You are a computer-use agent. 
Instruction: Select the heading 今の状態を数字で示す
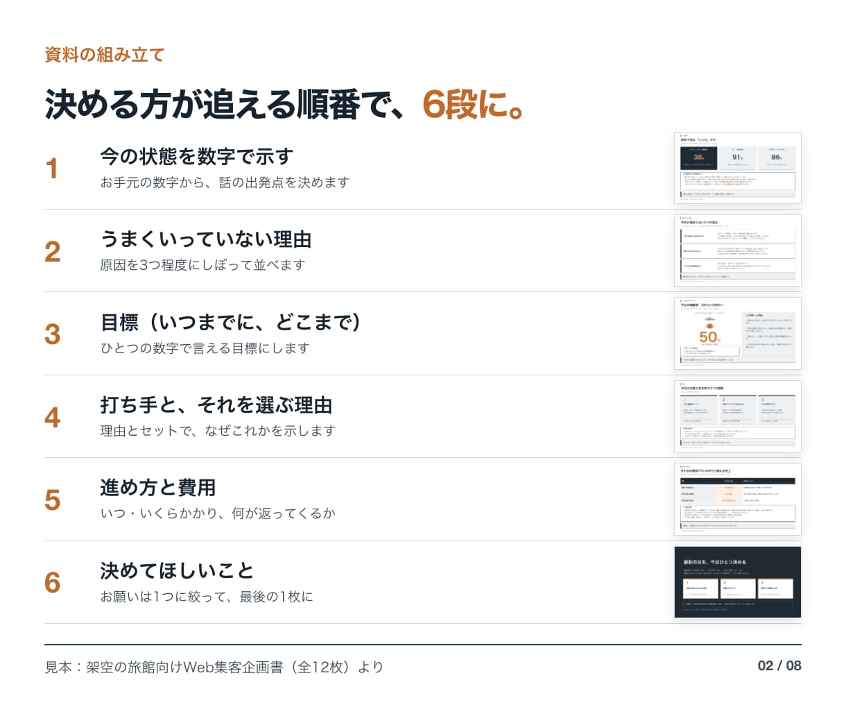(197, 156)
